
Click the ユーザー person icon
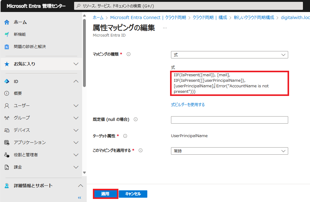(x=7, y=105)
